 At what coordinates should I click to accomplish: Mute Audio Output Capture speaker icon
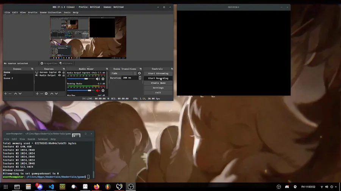click(98, 79)
